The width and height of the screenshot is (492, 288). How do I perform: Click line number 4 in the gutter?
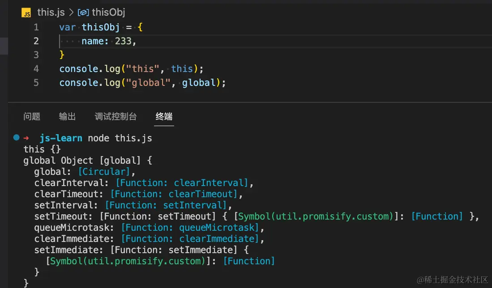(36, 69)
